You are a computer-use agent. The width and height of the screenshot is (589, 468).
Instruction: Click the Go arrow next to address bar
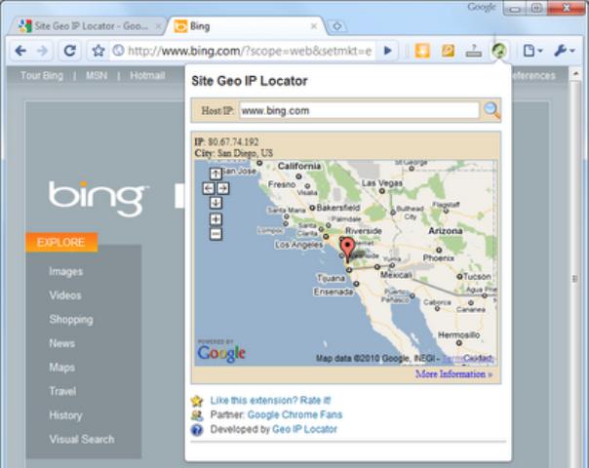tap(388, 51)
